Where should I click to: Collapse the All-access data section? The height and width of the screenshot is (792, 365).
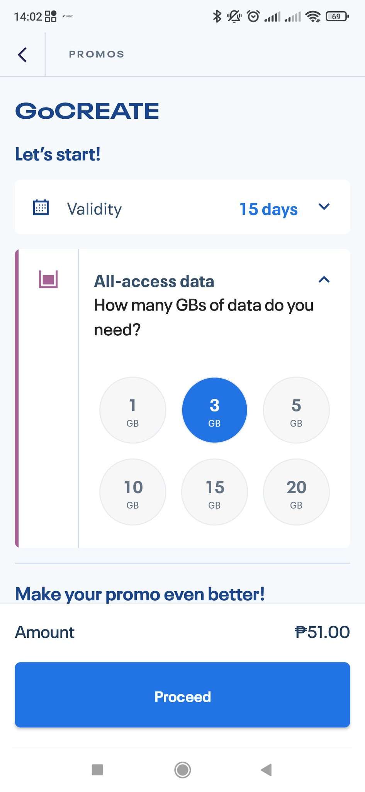coord(324,280)
